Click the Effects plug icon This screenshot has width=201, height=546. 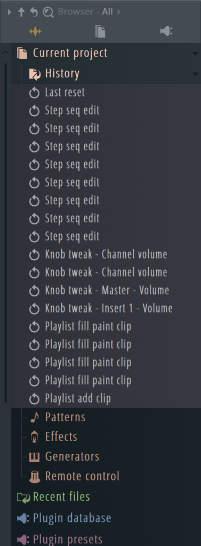tap(35, 437)
